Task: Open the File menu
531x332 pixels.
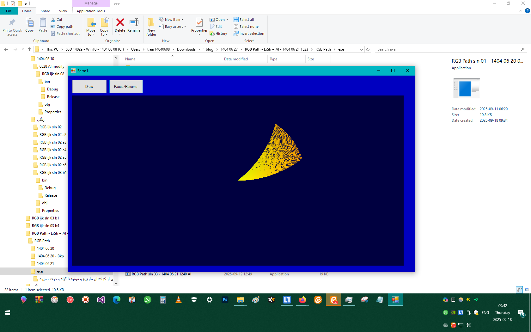Action: (x=9, y=11)
